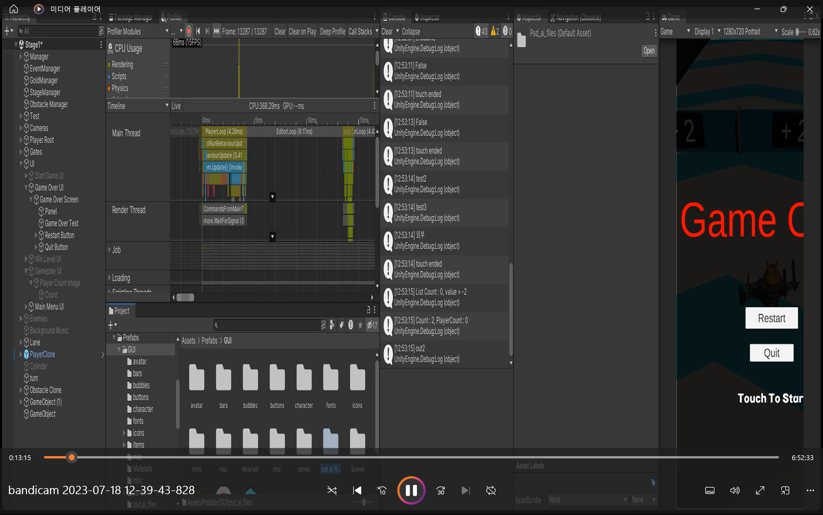This screenshot has width=823, height=515.
Task: Click the Quit button in Game view
Action: pos(772,353)
